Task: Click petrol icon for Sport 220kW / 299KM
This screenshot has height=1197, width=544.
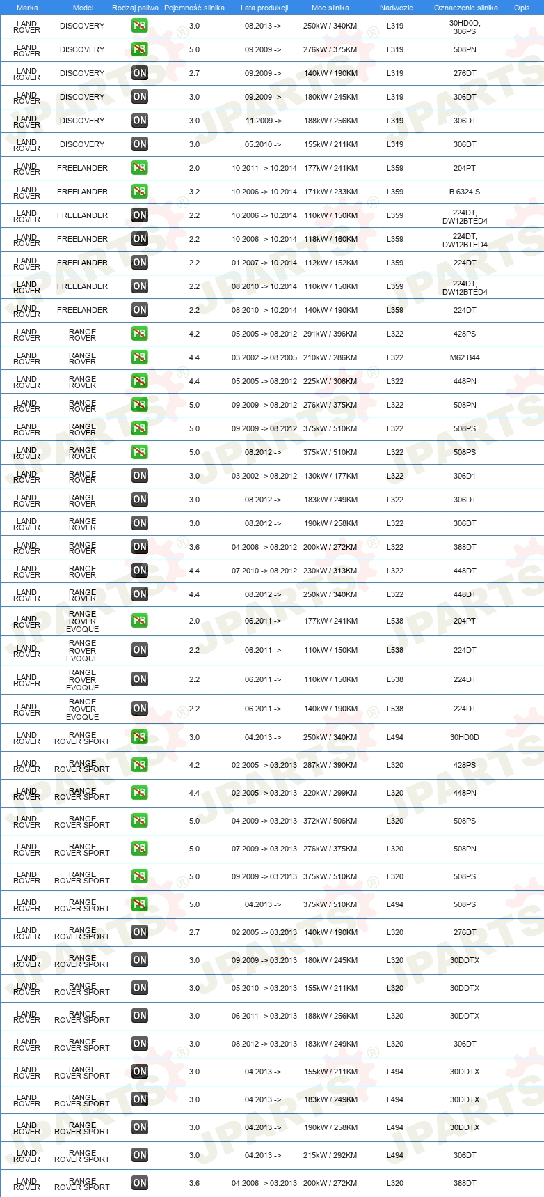Action: (140, 793)
